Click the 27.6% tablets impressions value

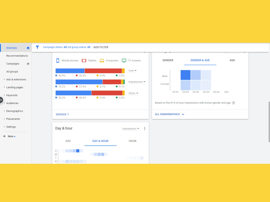[82, 87]
